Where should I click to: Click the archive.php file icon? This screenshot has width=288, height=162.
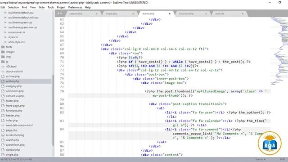click(x=3, y=76)
